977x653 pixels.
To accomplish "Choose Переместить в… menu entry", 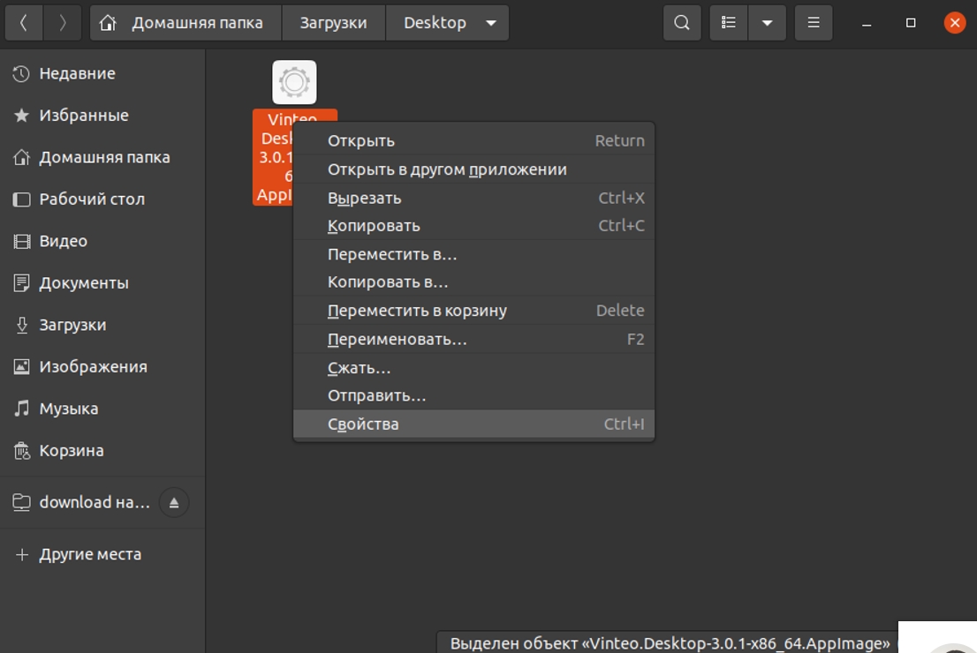I will click(473, 254).
